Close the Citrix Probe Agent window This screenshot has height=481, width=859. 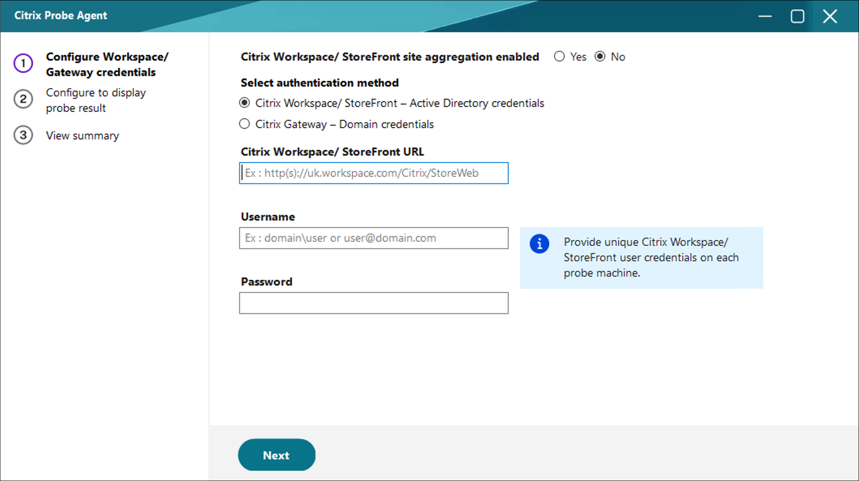tap(830, 16)
